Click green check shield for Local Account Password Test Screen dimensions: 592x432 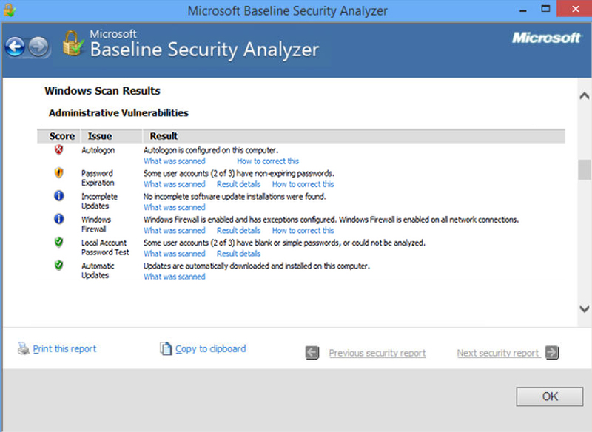pyautogui.click(x=58, y=242)
